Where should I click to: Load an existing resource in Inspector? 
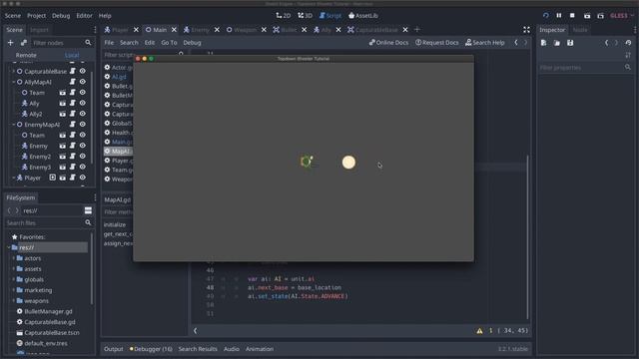tap(557, 43)
